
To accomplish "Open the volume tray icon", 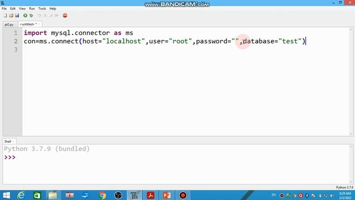I will (332, 196).
